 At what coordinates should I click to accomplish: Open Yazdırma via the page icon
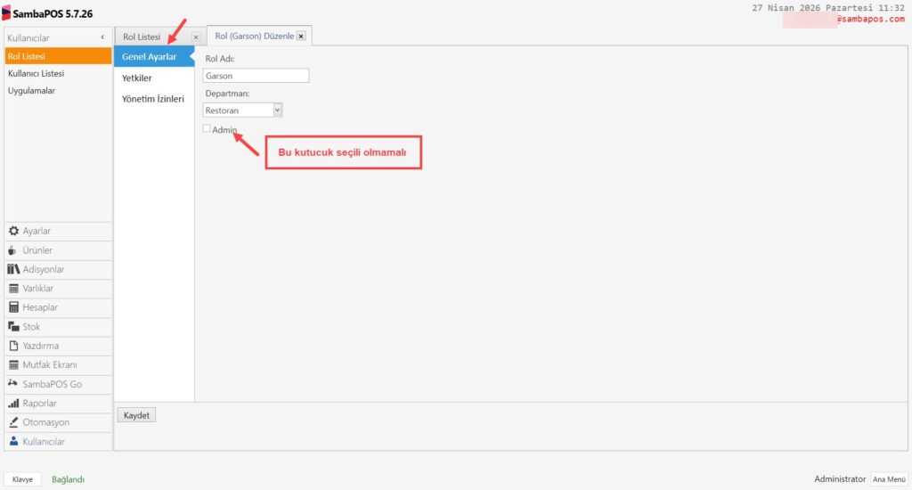[x=13, y=346]
